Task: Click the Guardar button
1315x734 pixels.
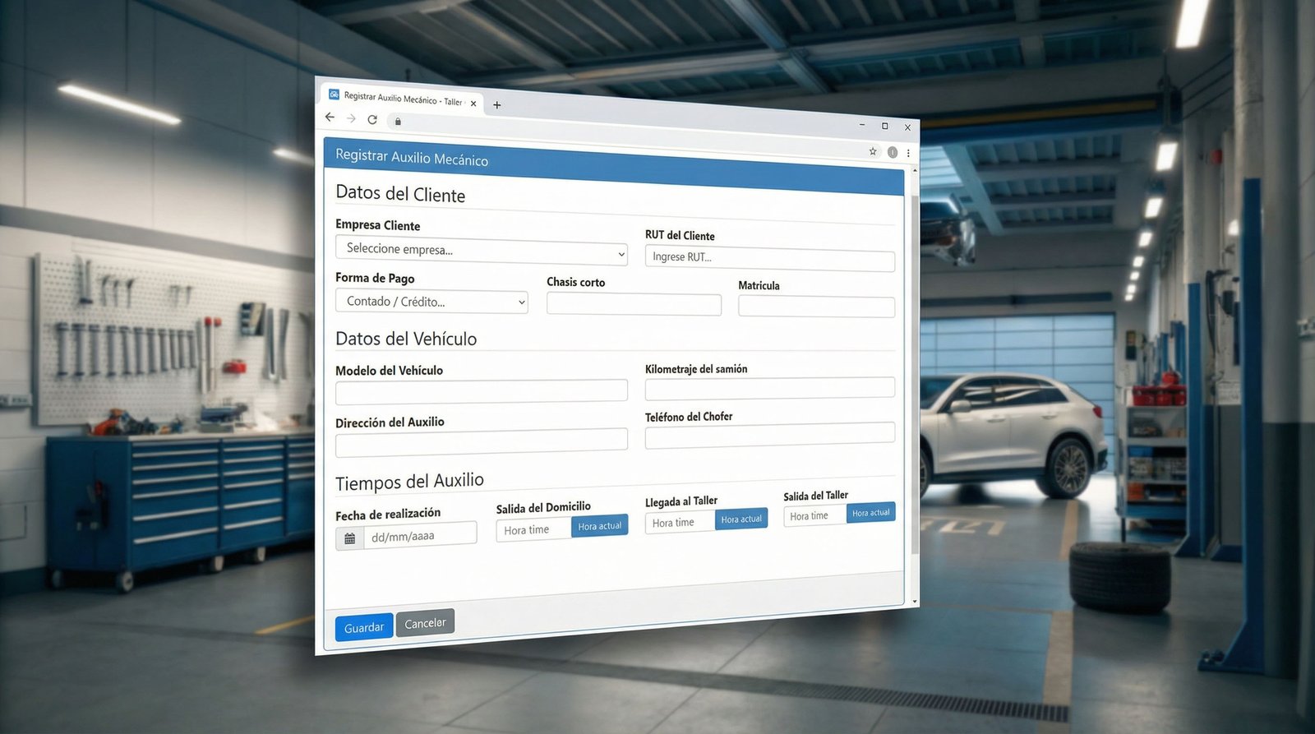Action: [x=363, y=628]
